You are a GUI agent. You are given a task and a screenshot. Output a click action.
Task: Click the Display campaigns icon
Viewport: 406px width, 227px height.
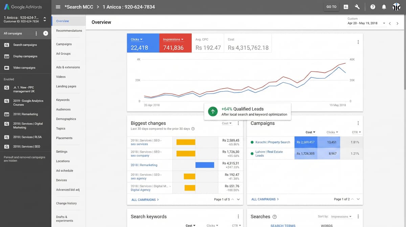6,56
